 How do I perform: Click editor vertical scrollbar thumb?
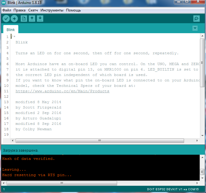coord(202,63)
